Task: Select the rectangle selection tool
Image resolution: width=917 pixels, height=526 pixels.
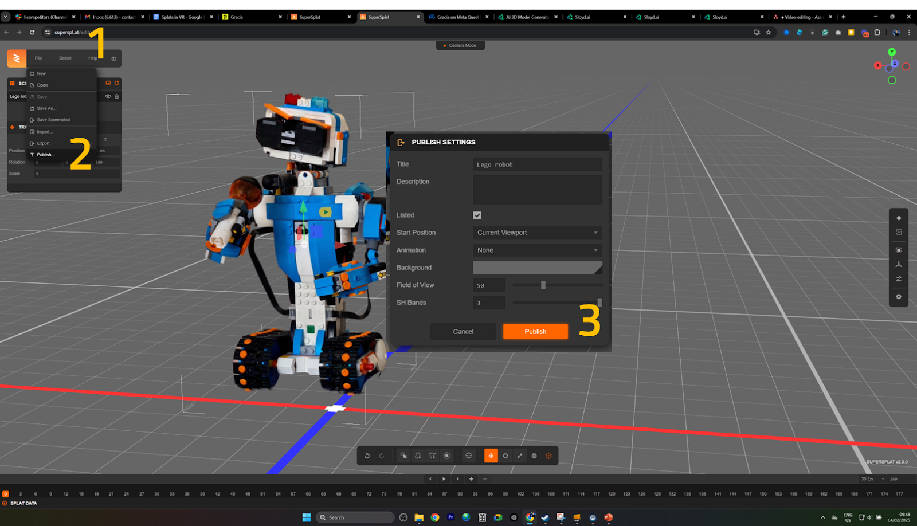Action: pos(403,456)
